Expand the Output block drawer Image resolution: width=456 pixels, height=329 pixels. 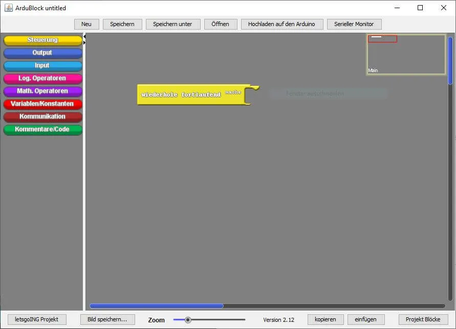click(42, 53)
